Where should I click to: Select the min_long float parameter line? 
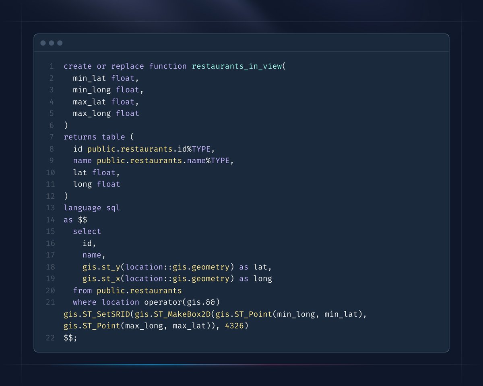(108, 90)
